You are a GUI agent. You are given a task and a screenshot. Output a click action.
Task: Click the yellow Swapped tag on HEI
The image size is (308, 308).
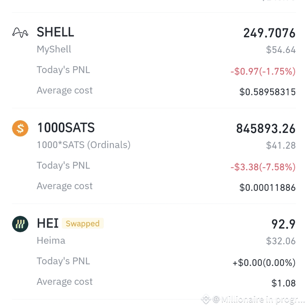[83, 224]
